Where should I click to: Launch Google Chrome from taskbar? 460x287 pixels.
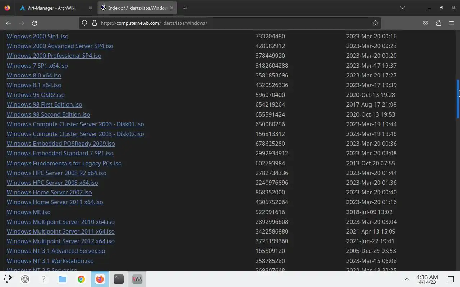tap(81, 279)
